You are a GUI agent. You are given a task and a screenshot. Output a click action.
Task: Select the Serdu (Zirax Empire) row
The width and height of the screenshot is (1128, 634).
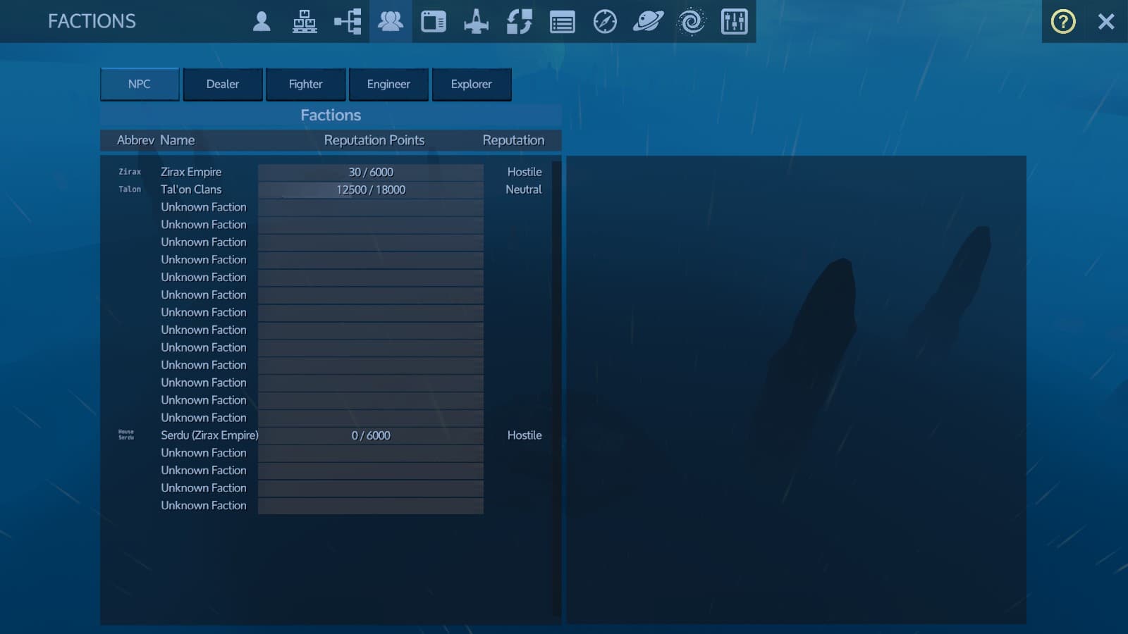[330, 435]
